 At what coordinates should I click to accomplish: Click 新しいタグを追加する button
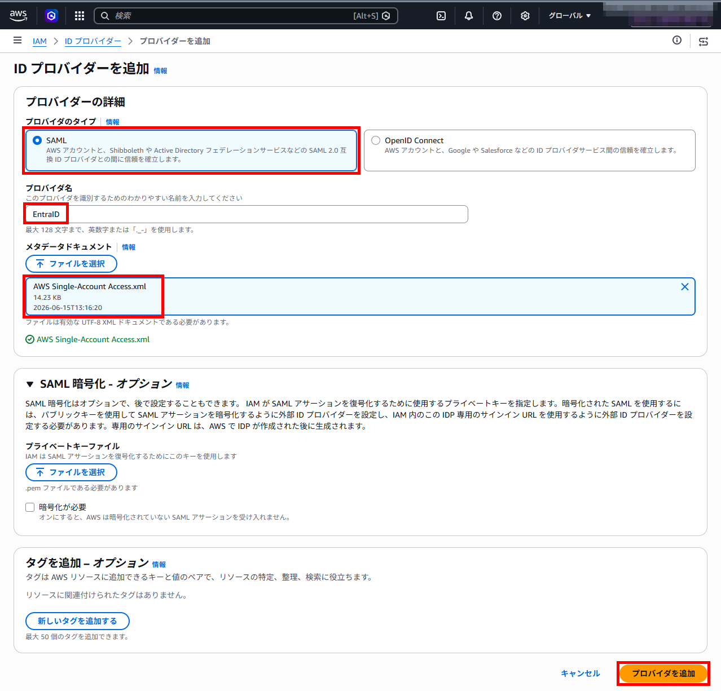pyautogui.click(x=77, y=621)
